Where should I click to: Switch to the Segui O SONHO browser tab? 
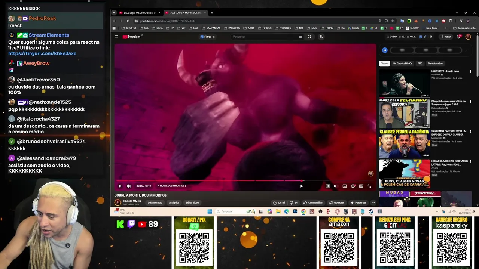click(x=139, y=13)
